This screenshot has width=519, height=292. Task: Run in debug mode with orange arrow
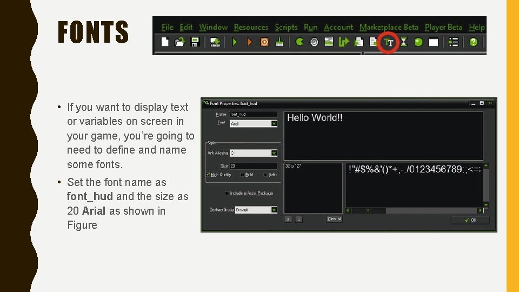pos(250,42)
